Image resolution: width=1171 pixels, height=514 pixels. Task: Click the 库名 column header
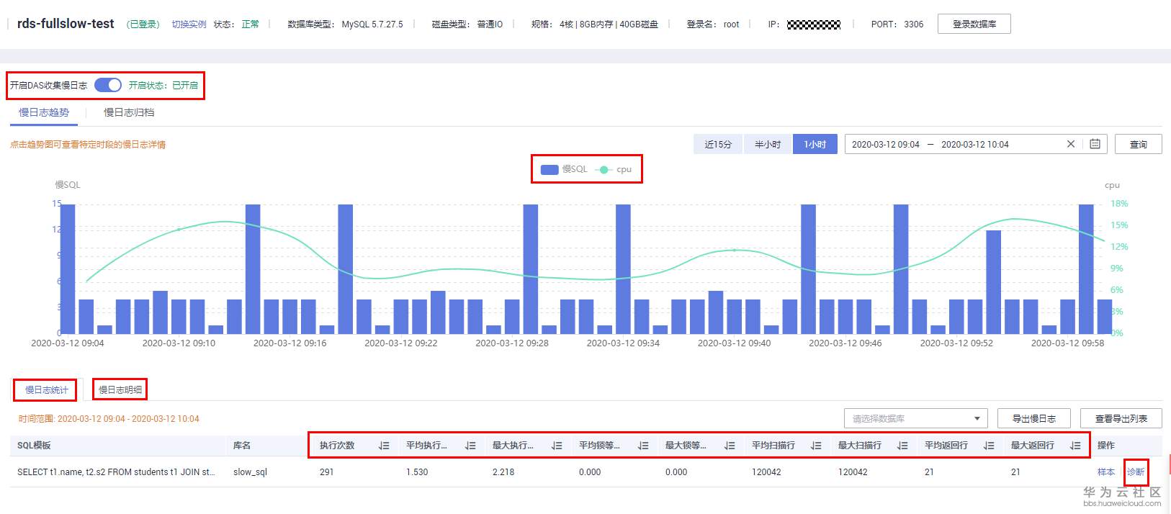(242, 446)
